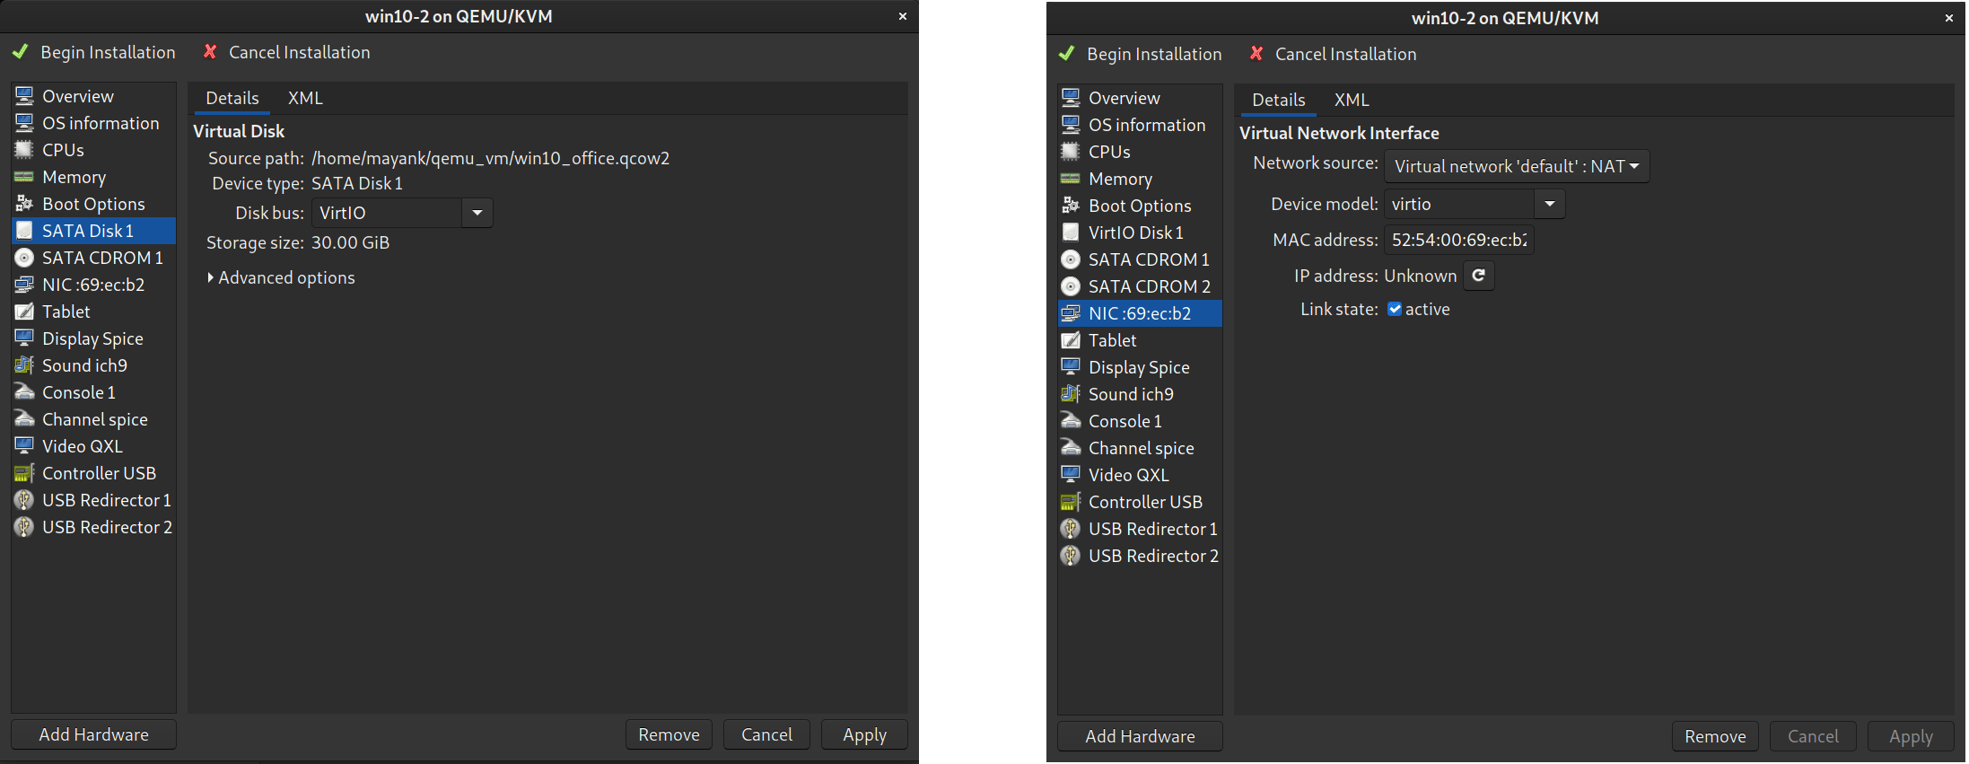Screen dimensions: 1969x764
Task: Click Add Hardware in left window
Action: coord(93,734)
